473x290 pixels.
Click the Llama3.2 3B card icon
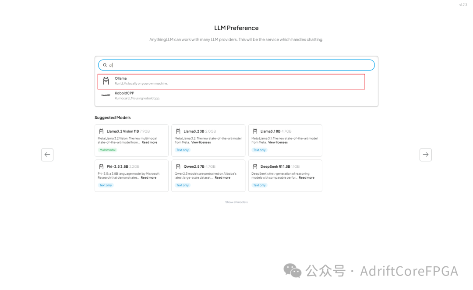(x=178, y=131)
